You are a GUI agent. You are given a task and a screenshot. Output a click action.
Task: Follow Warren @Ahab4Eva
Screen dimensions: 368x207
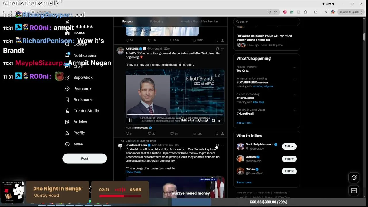[x=289, y=159]
